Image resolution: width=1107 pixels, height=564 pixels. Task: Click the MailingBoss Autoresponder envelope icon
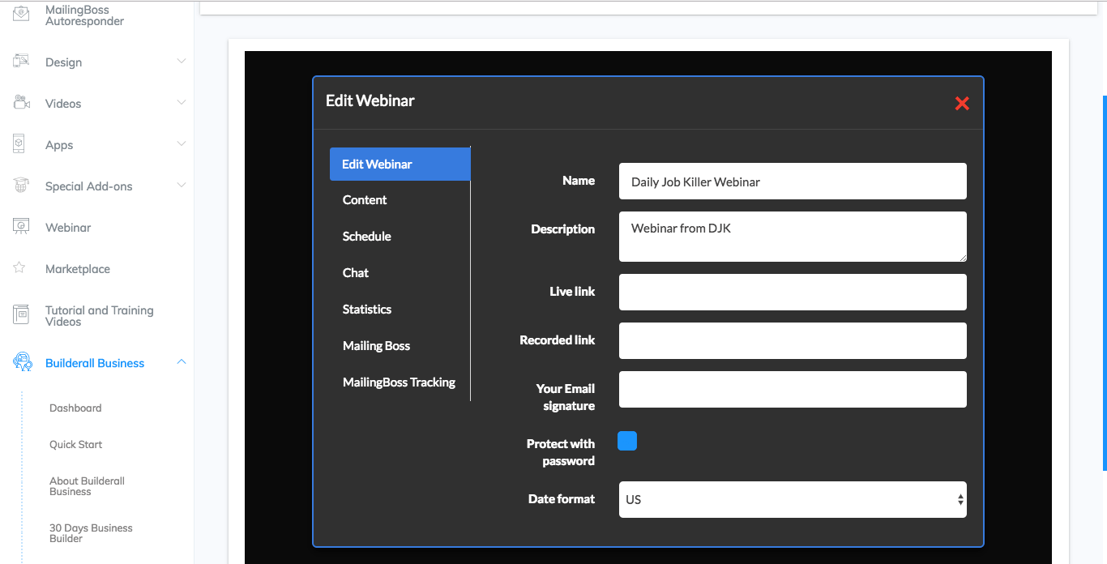pos(21,14)
